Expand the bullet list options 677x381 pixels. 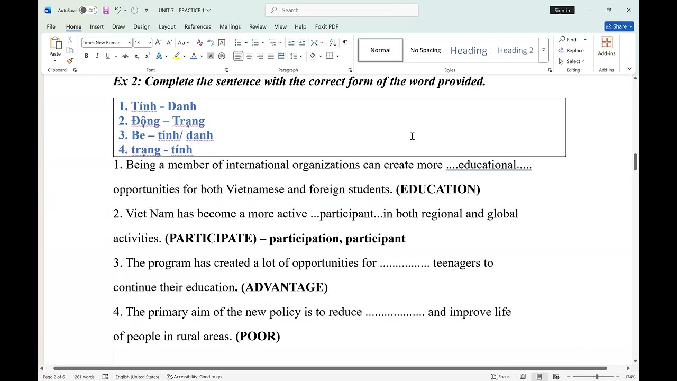pyautogui.click(x=246, y=42)
